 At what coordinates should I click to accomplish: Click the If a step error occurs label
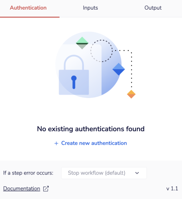click(28, 173)
